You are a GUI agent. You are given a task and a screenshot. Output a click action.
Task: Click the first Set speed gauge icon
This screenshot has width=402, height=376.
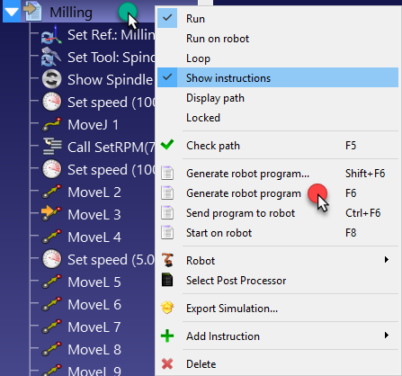[51, 102]
